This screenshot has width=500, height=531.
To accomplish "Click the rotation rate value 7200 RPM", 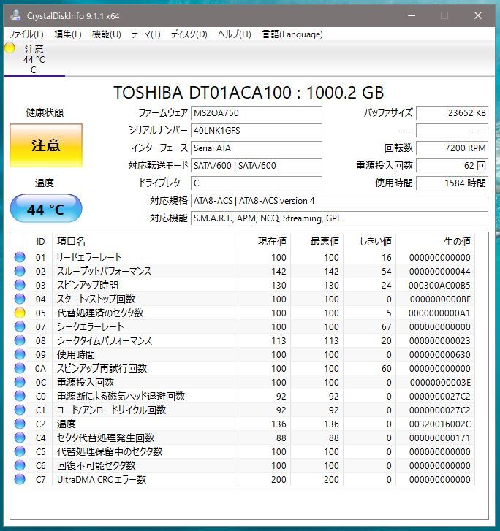I will click(452, 148).
